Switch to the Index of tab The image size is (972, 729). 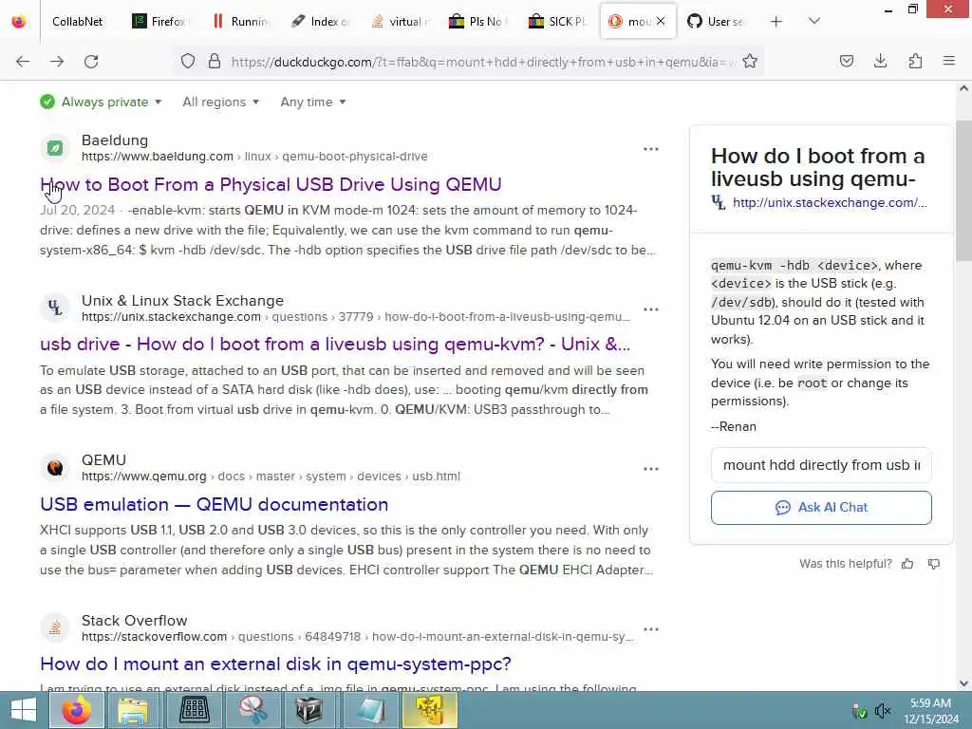tap(321, 22)
